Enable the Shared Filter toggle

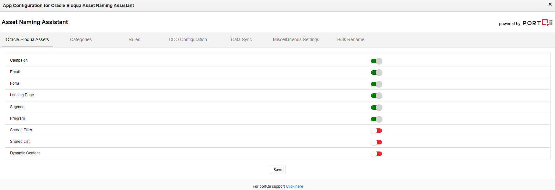[376, 131]
